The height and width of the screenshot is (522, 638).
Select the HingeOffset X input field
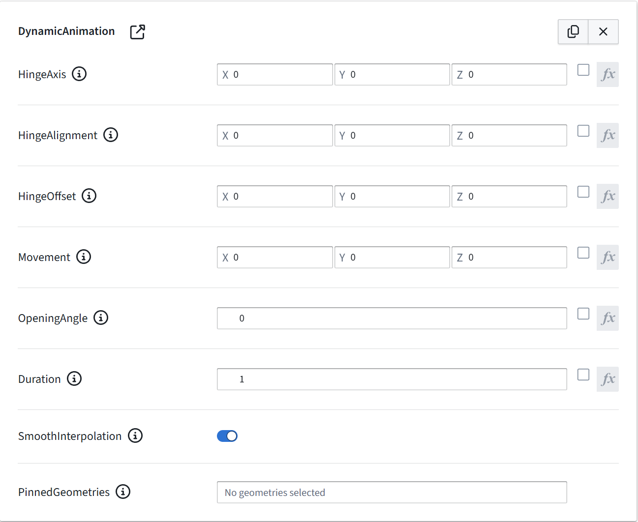point(274,196)
